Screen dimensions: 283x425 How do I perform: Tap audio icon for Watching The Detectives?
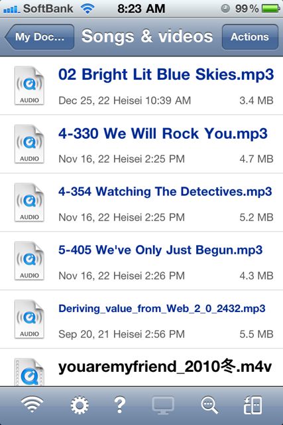click(x=29, y=203)
